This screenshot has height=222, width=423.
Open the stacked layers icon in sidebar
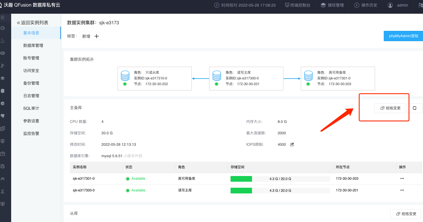pos(3,78)
